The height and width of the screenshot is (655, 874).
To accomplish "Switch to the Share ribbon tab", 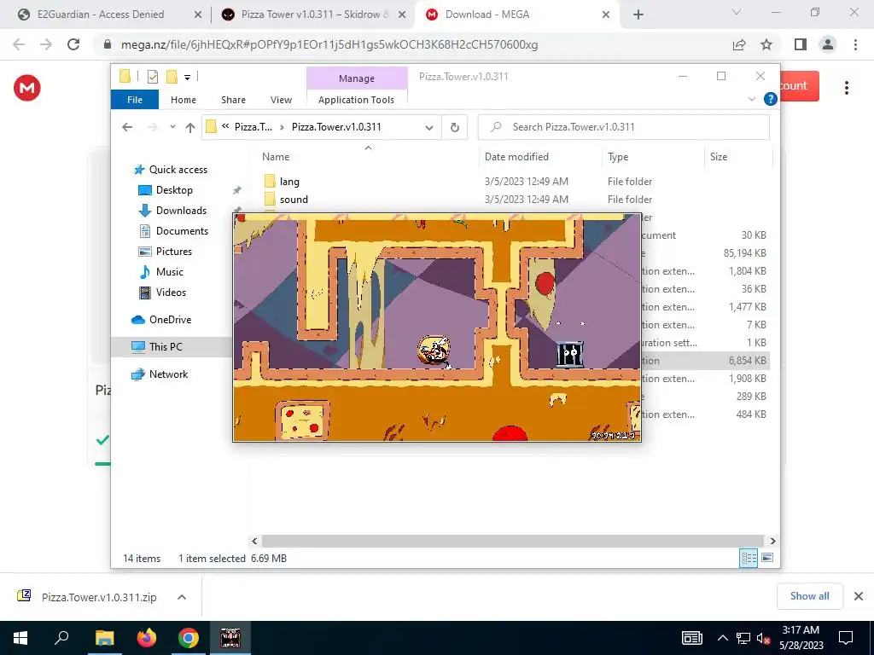I will click(233, 100).
